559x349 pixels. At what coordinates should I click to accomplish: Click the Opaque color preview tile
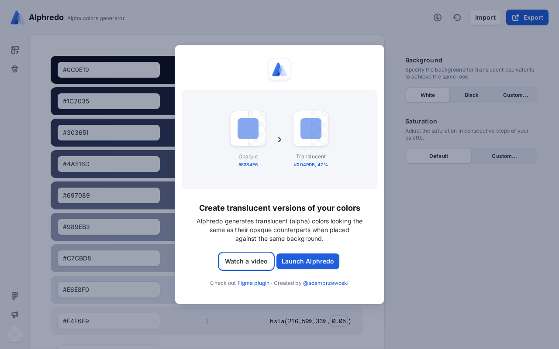coord(248,129)
